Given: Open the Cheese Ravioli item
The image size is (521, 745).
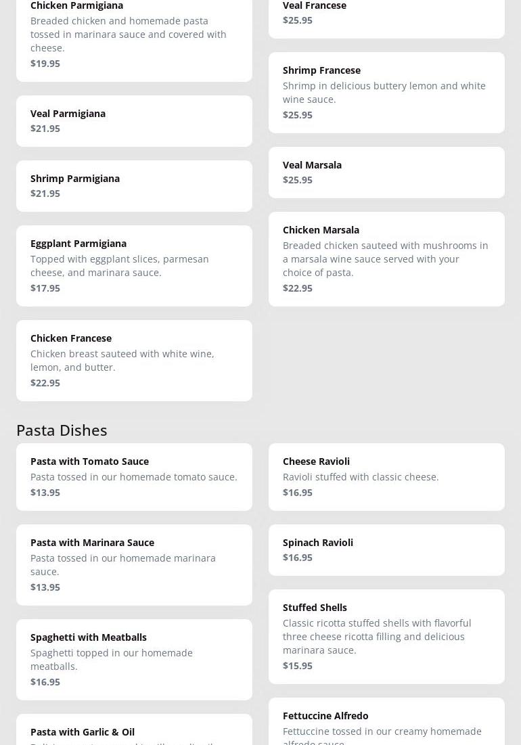Looking at the screenshot, I should coord(386,477).
